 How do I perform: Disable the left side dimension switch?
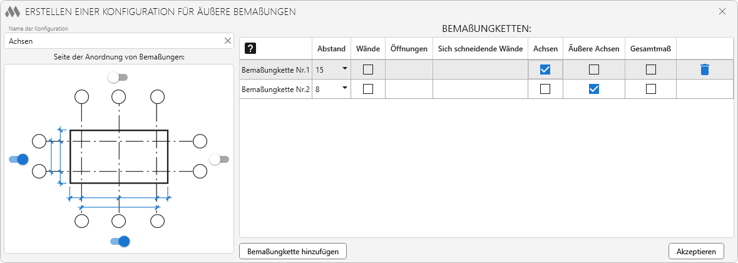click(x=19, y=159)
